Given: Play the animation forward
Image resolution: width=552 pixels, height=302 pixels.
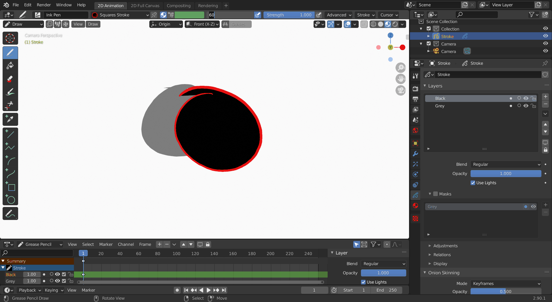Looking at the screenshot, I should tap(209, 290).
